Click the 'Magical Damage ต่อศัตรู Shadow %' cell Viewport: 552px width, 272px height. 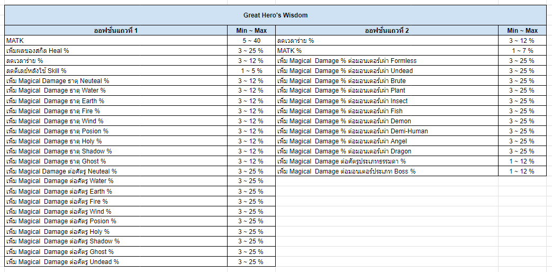click(x=116, y=241)
